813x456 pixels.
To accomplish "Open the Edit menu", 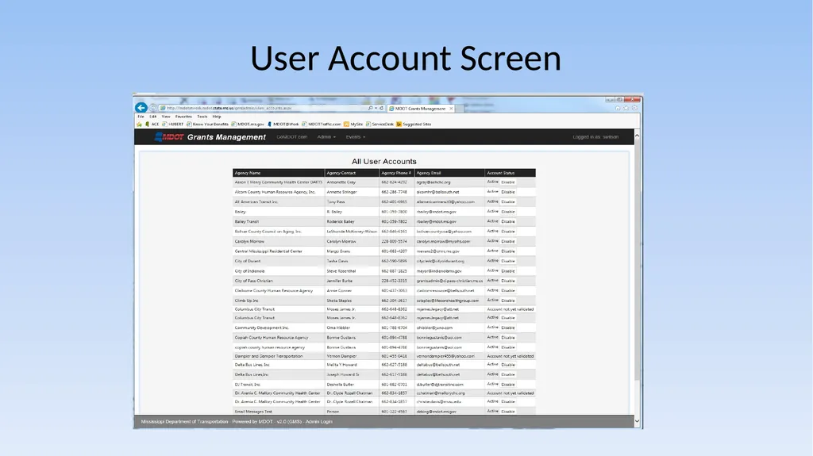I will (x=153, y=117).
